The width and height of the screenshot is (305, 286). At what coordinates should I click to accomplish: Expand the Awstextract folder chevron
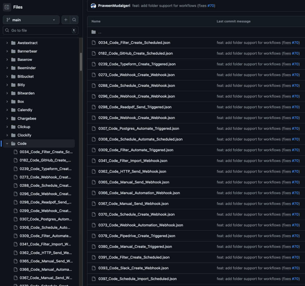click(x=7, y=43)
